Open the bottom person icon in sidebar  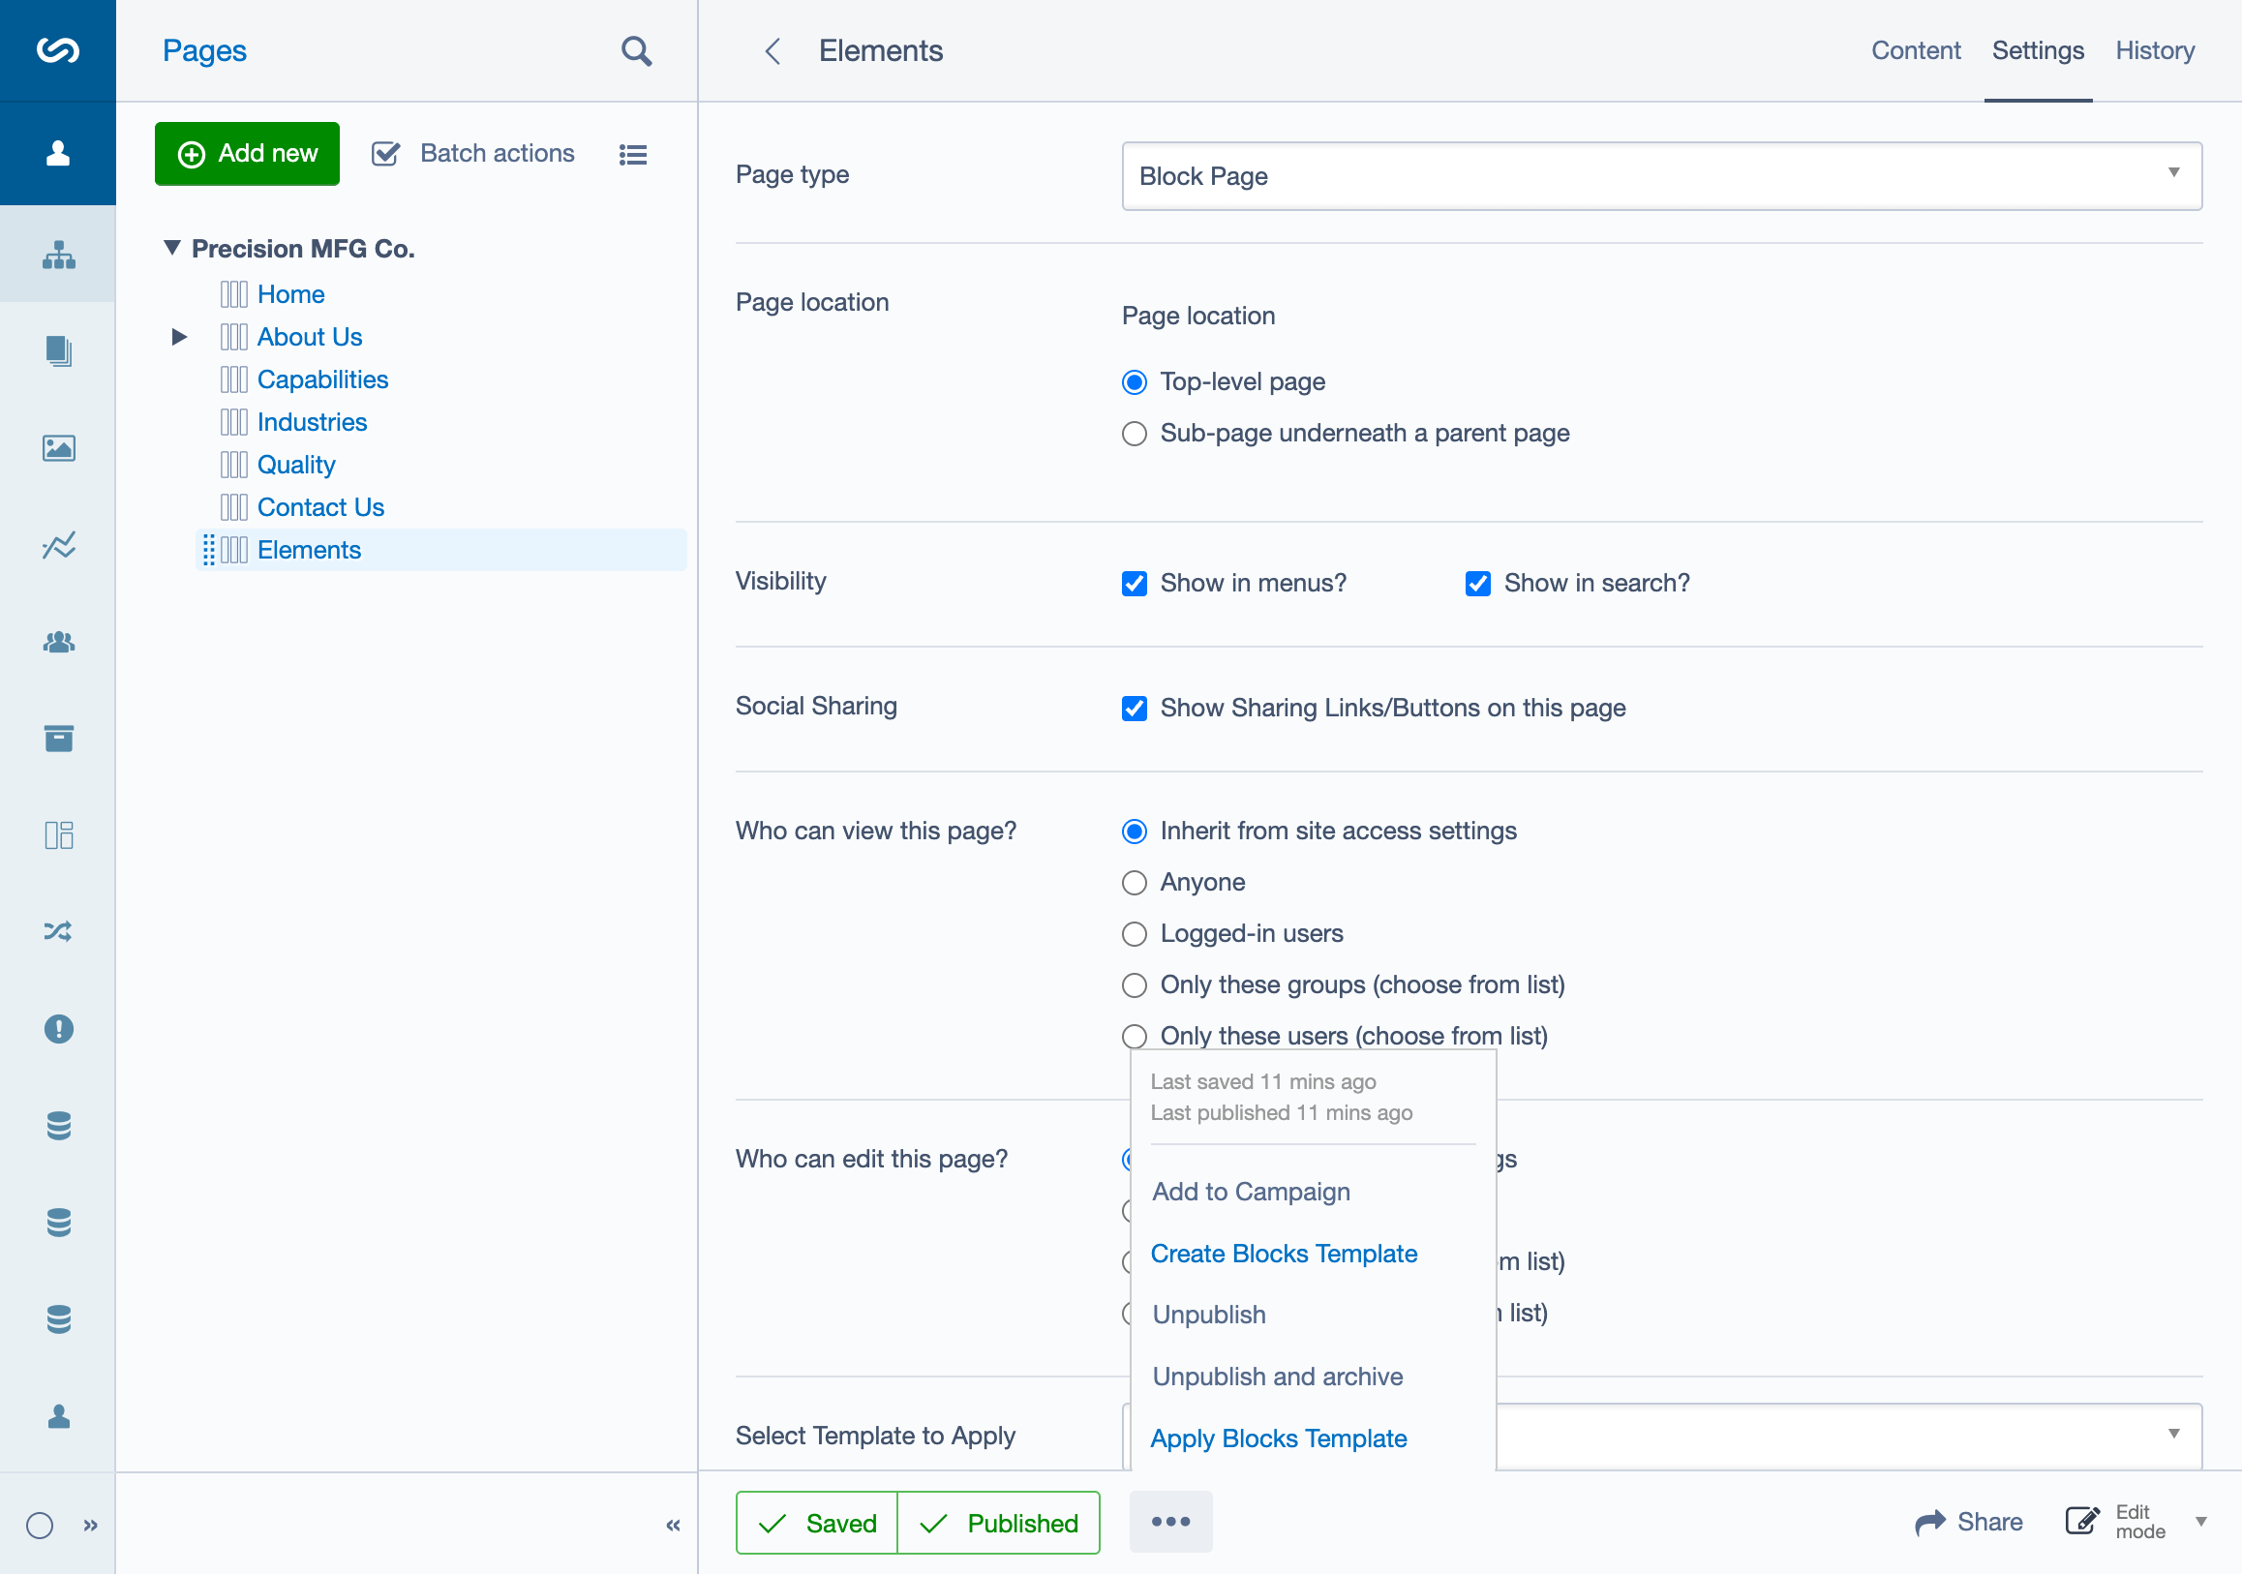click(x=59, y=1416)
